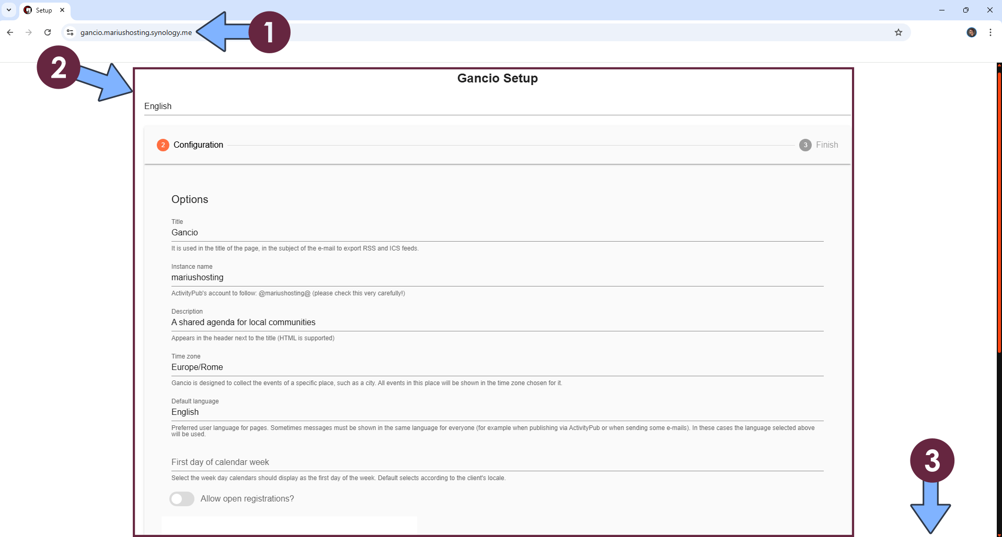Click the ActivityPub account helper text
The height and width of the screenshot is (537, 1002).
coord(288,293)
